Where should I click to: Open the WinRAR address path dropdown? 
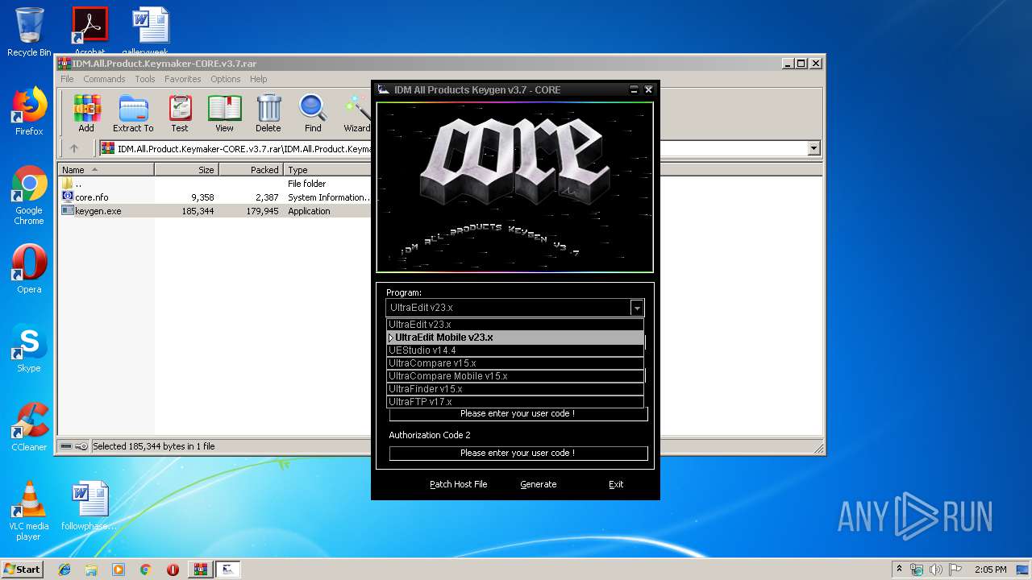click(x=814, y=148)
